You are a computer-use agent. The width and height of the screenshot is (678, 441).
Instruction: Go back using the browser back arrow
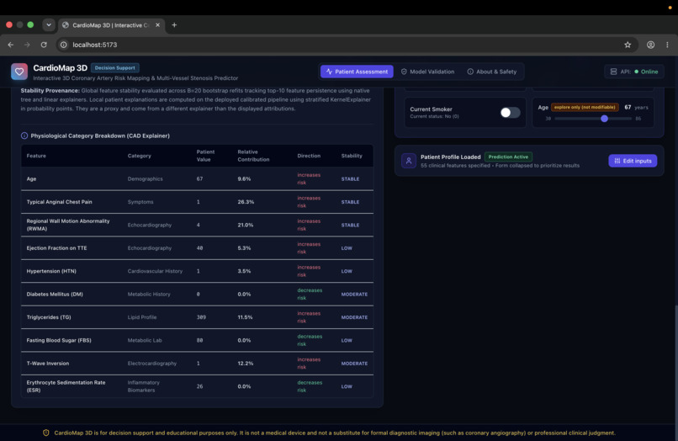[11, 45]
